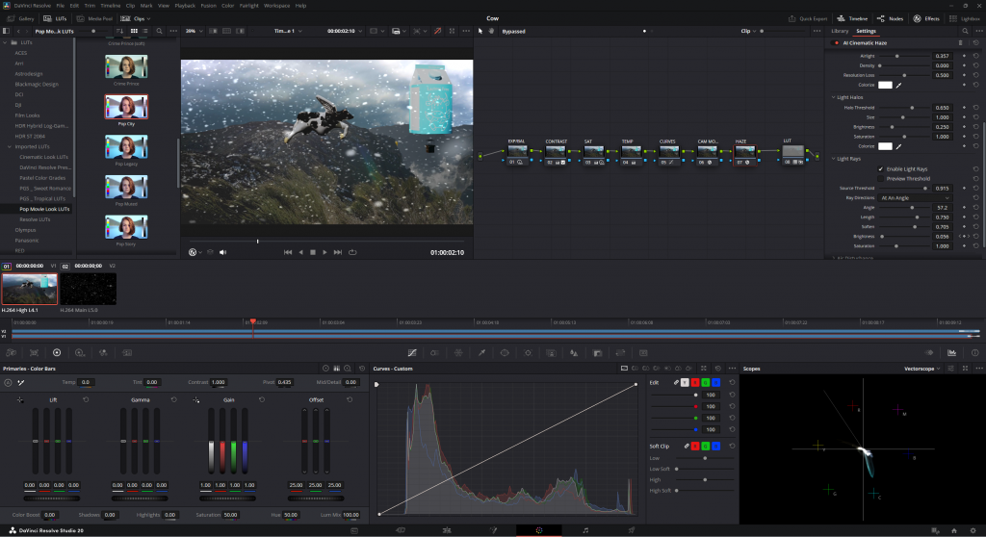Pick haze Colorize color with eyedropper
Viewport: 986px width, 537px height.
[898, 85]
